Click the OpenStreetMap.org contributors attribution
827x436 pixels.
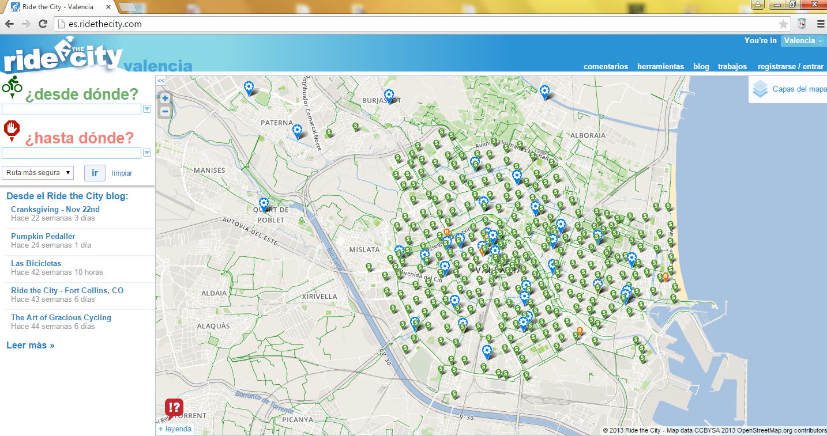(x=782, y=430)
